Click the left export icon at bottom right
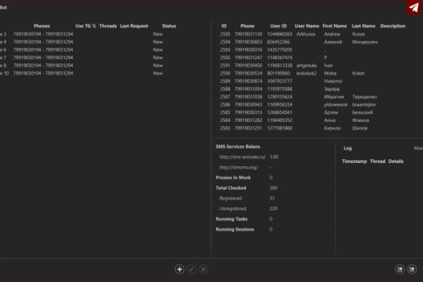 (400, 269)
